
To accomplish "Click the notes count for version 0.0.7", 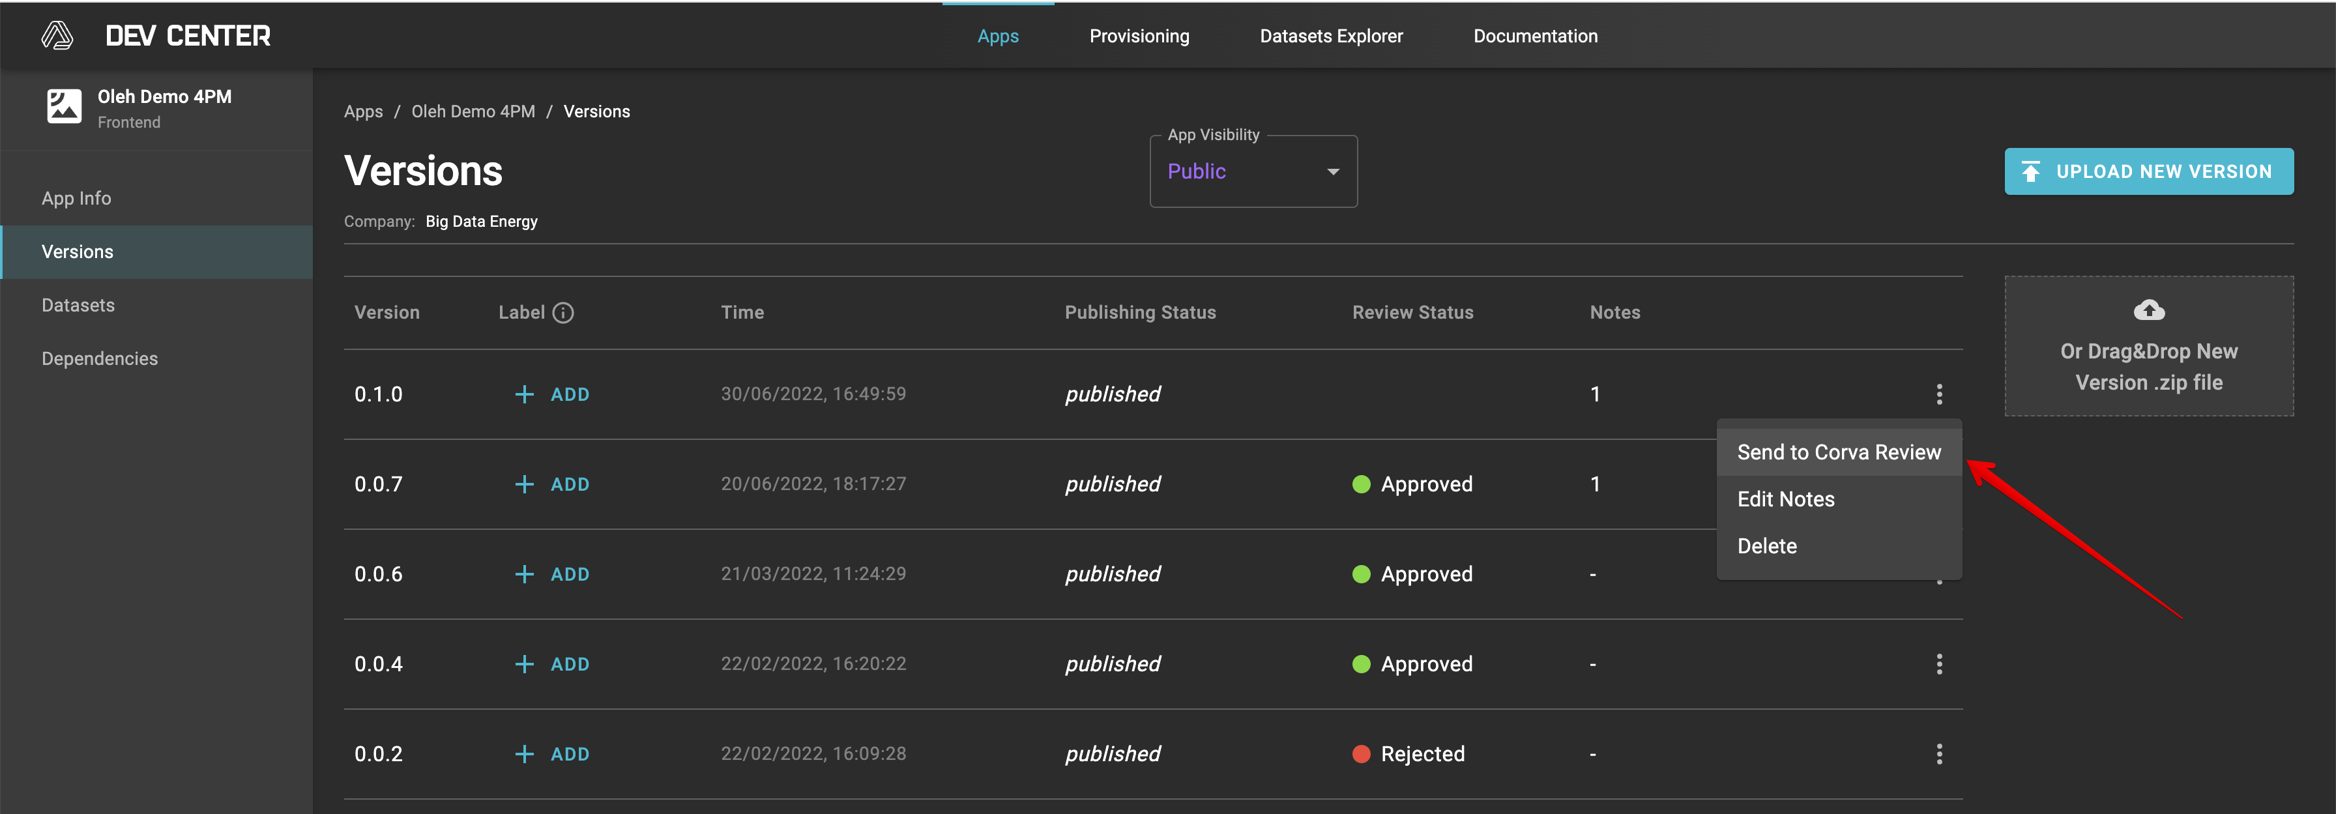I will tap(1595, 484).
